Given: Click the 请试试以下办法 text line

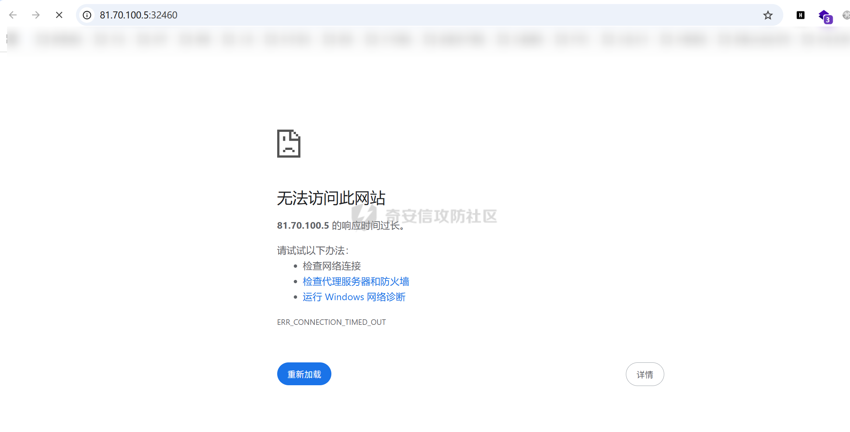Looking at the screenshot, I should point(313,251).
